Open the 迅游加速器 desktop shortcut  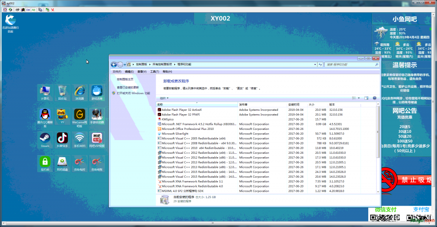10,23
